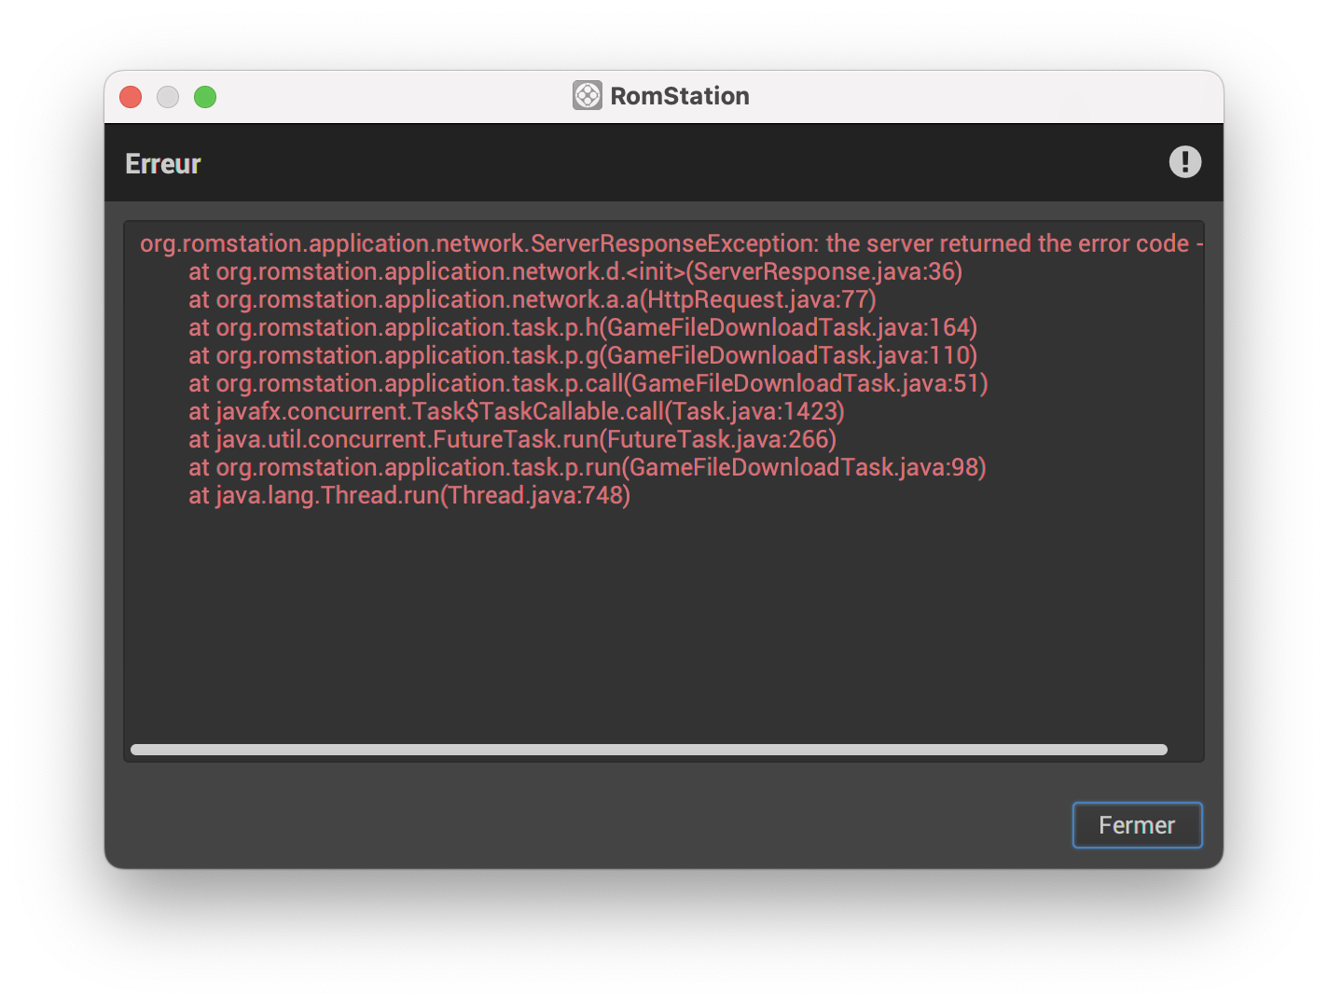This screenshot has height=1007, width=1328.
Task: Select the Thread.java:748 stack line
Action: pos(409,495)
